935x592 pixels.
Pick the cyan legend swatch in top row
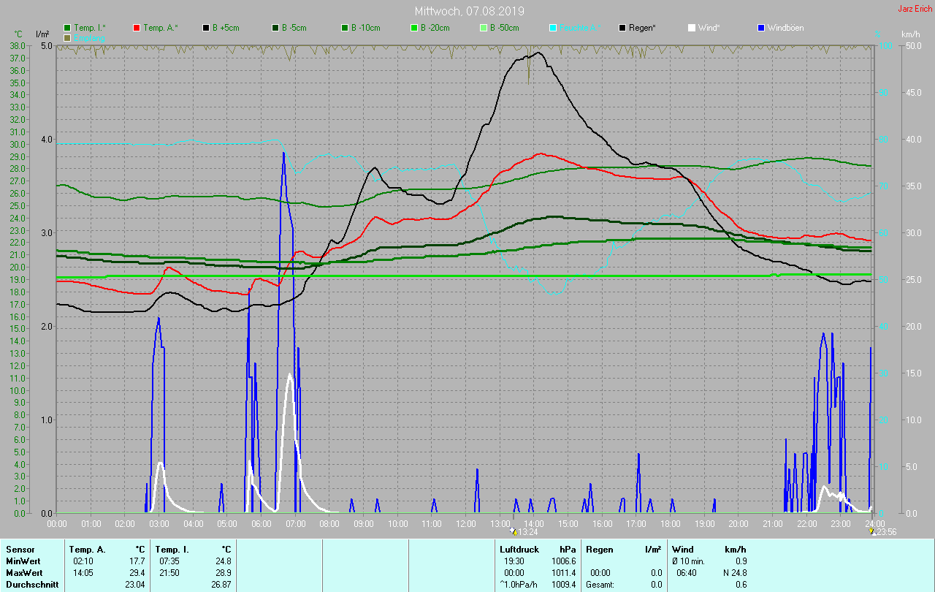pyautogui.click(x=553, y=28)
